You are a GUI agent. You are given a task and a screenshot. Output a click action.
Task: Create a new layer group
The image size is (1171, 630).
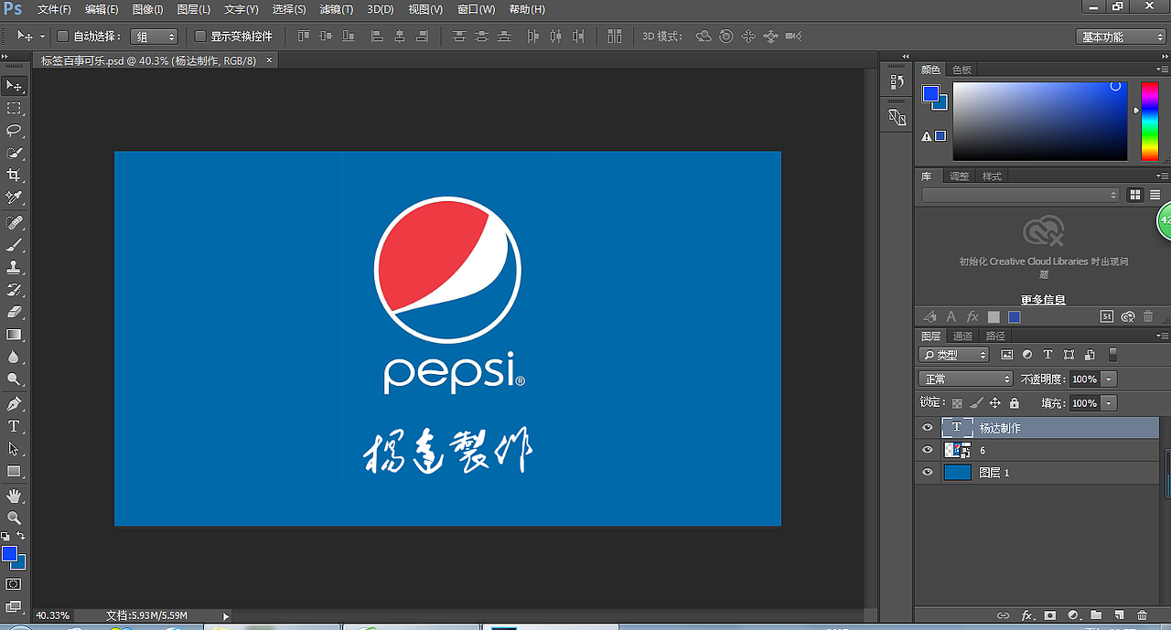[x=1095, y=615]
